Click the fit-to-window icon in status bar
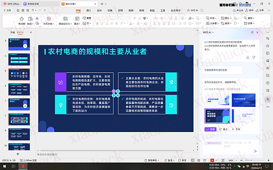Image resolution: width=273 pixels, height=170 pixels. [223, 160]
